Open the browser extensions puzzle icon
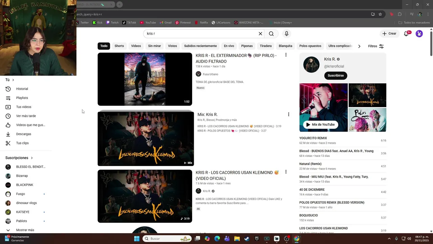The height and width of the screenshot is (244, 433). 400,14
